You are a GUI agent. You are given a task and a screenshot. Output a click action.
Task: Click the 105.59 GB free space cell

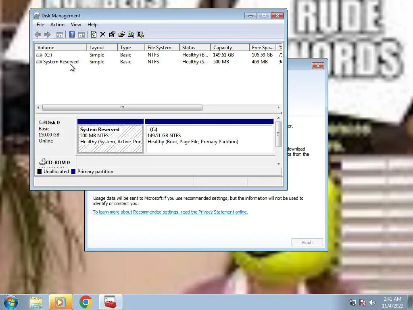click(x=262, y=55)
